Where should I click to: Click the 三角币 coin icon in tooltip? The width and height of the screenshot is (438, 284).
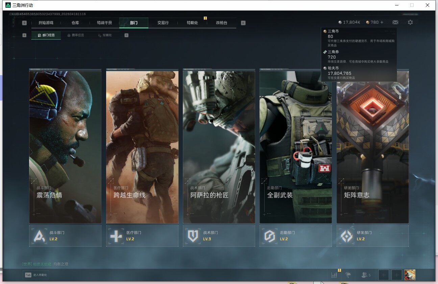click(325, 31)
